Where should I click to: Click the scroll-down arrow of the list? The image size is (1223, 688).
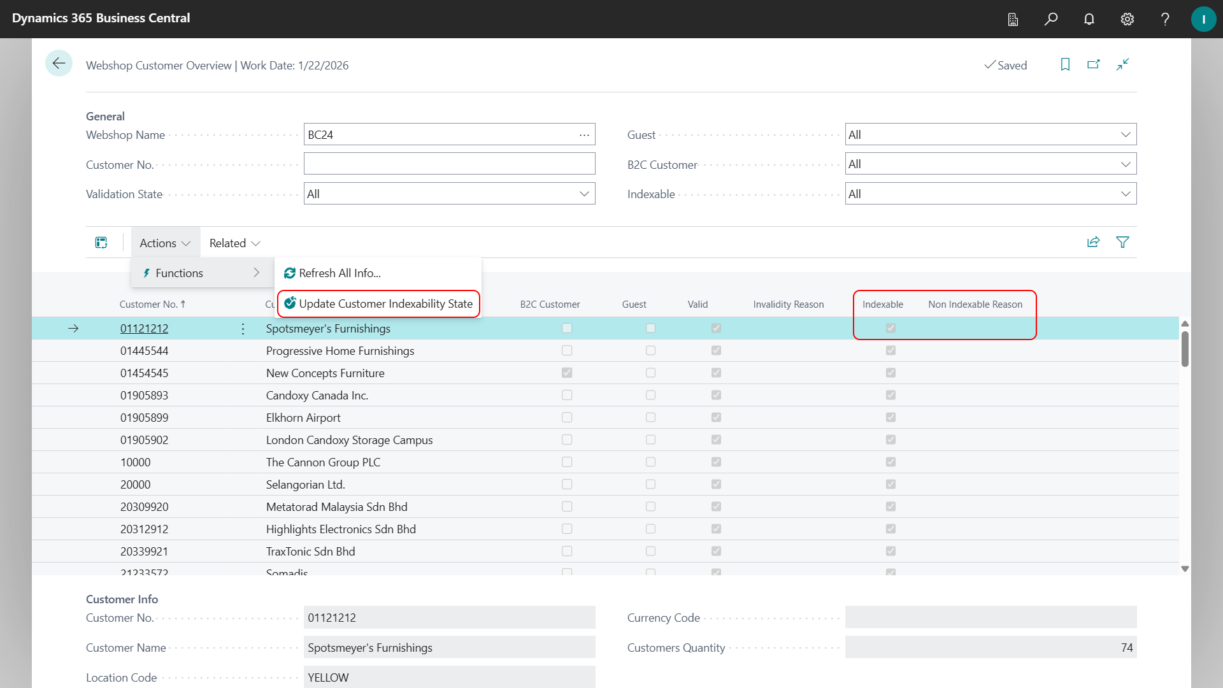tap(1185, 569)
